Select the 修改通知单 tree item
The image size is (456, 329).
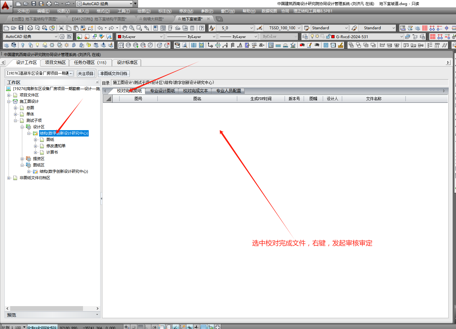[x=56, y=146]
